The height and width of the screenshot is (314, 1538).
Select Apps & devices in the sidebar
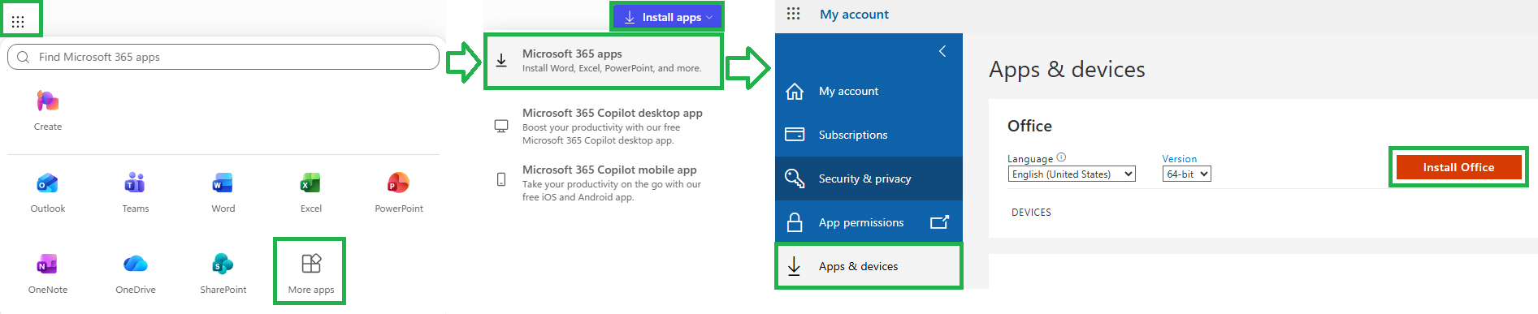pyautogui.click(x=869, y=266)
